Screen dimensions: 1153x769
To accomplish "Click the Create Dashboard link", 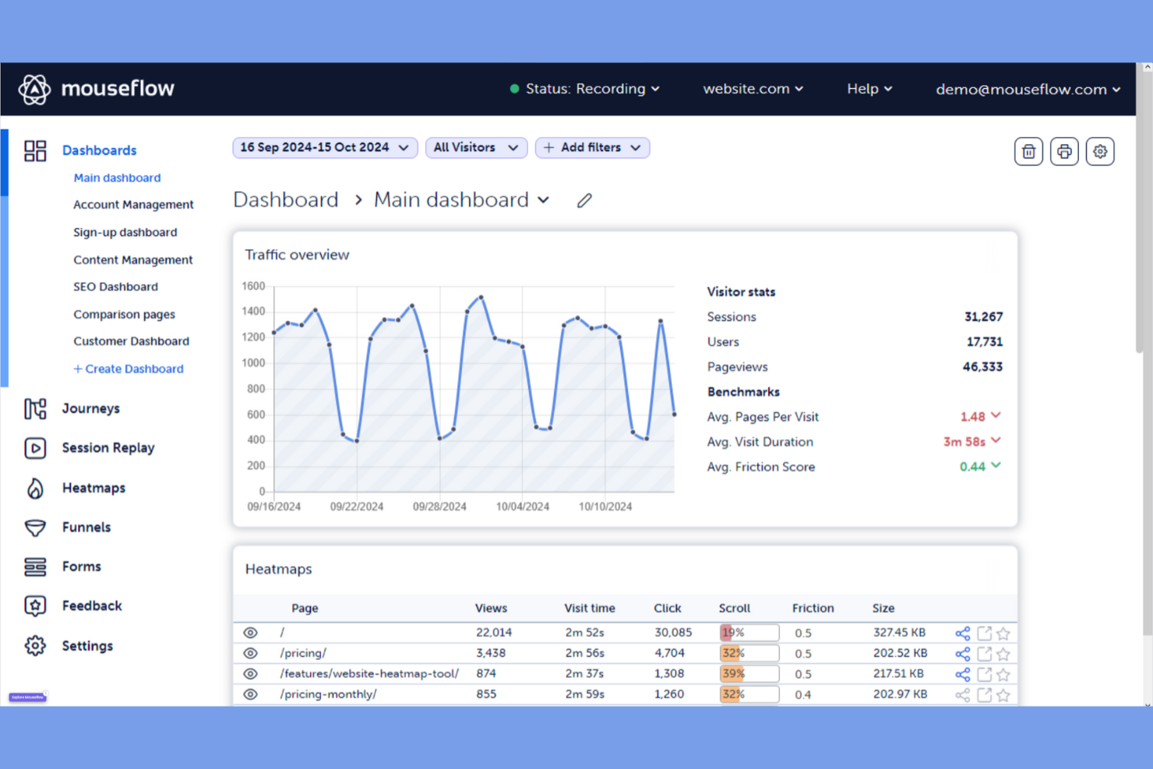I will [x=129, y=369].
